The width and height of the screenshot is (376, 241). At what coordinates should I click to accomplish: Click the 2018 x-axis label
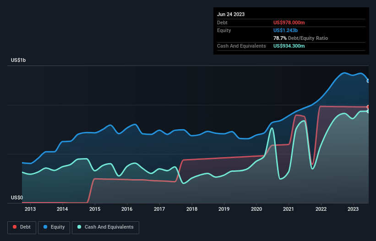tap(192, 209)
